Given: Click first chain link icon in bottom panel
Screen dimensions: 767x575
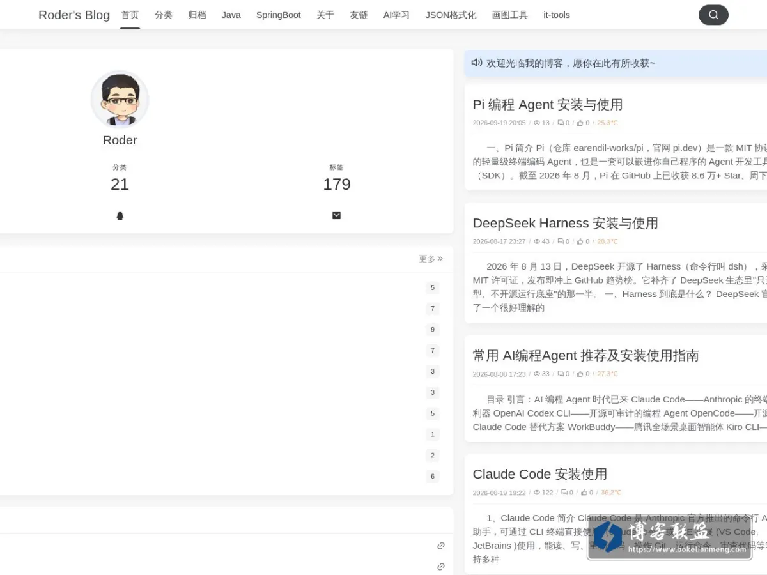Looking at the screenshot, I should coord(440,546).
